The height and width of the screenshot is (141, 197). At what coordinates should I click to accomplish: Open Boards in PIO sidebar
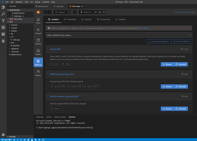pyautogui.click(x=38, y=52)
